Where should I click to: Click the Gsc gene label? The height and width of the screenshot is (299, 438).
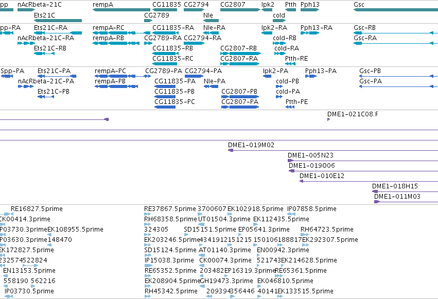(359, 5)
